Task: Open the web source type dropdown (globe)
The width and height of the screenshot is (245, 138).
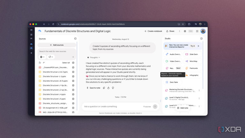Action: [x=42, y=57]
